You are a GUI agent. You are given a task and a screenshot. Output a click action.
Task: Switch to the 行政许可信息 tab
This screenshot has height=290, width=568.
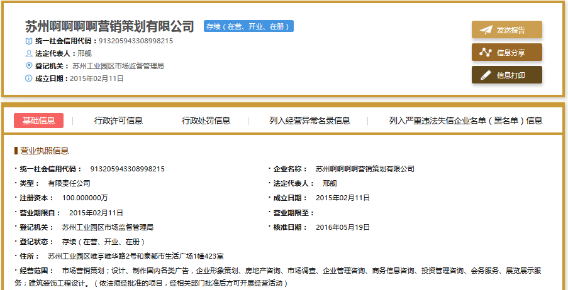118,121
